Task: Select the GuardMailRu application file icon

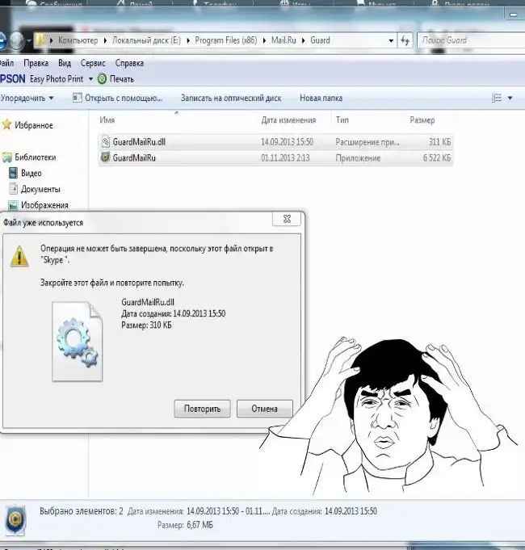Action: 106,158
